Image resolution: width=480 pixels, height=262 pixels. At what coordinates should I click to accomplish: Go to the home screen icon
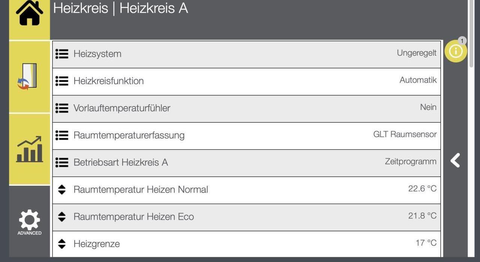tap(29, 13)
